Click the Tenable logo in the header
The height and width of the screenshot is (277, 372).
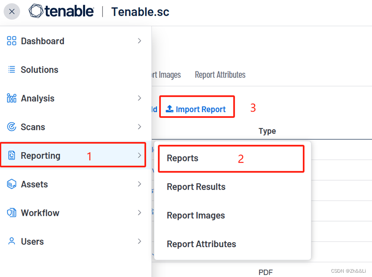(61, 12)
